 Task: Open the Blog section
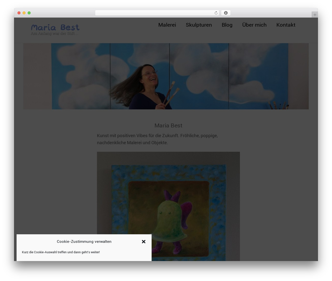[227, 25]
